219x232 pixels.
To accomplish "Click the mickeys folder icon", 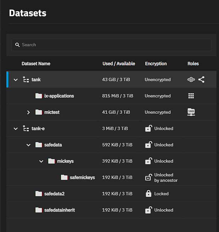I will point(51,161).
